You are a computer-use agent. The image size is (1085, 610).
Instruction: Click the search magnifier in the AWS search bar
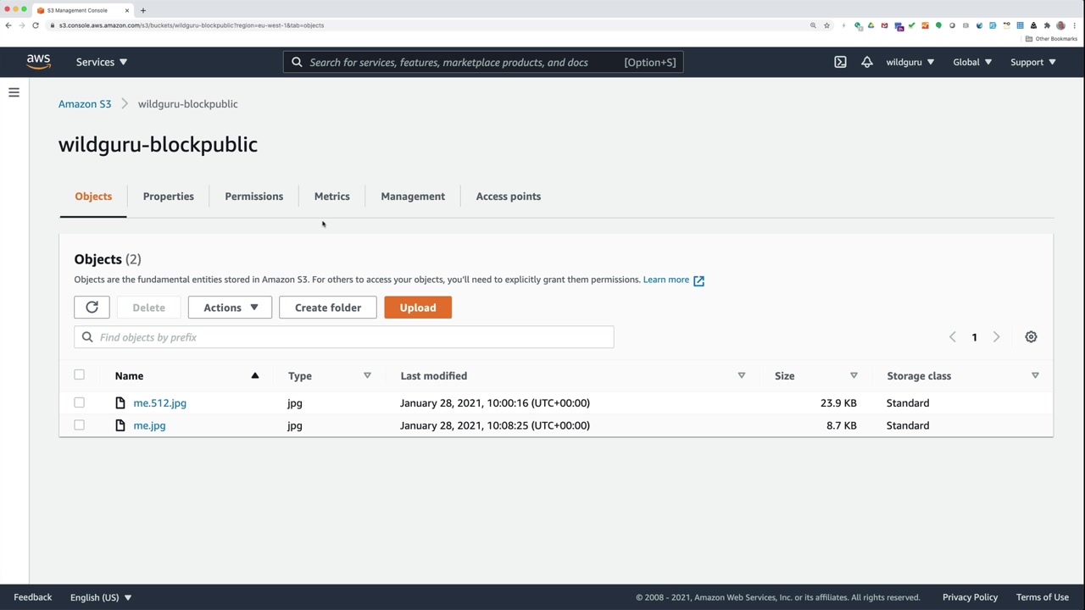(297, 62)
